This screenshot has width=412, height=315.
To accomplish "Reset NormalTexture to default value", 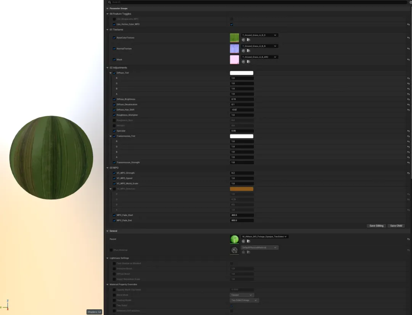I will tap(408, 48).
